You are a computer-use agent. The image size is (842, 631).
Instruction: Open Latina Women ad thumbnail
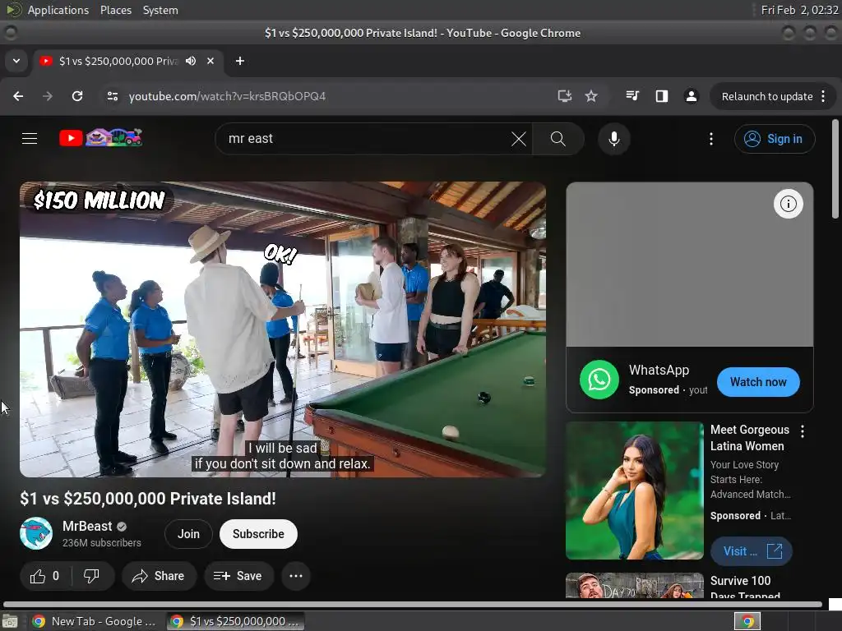pyautogui.click(x=635, y=491)
